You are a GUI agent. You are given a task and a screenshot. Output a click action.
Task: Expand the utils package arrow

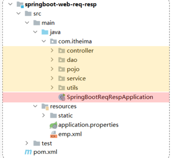click(x=52, y=87)
